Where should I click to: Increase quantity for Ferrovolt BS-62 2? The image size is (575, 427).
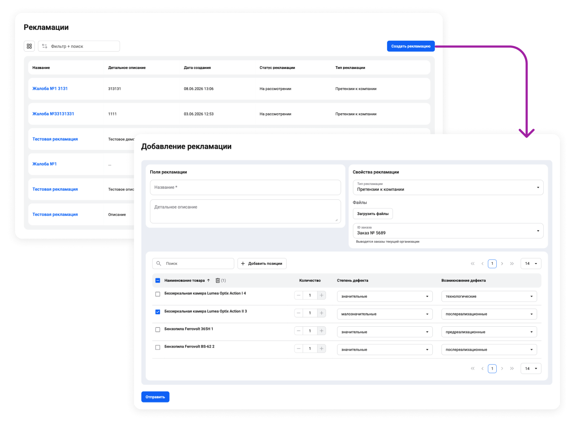[322, 348]
